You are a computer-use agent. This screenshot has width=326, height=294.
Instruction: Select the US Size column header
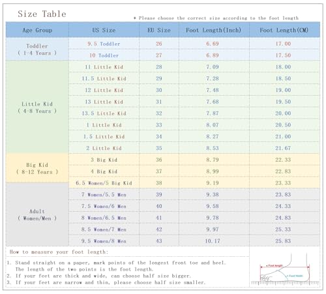[104, 30]
